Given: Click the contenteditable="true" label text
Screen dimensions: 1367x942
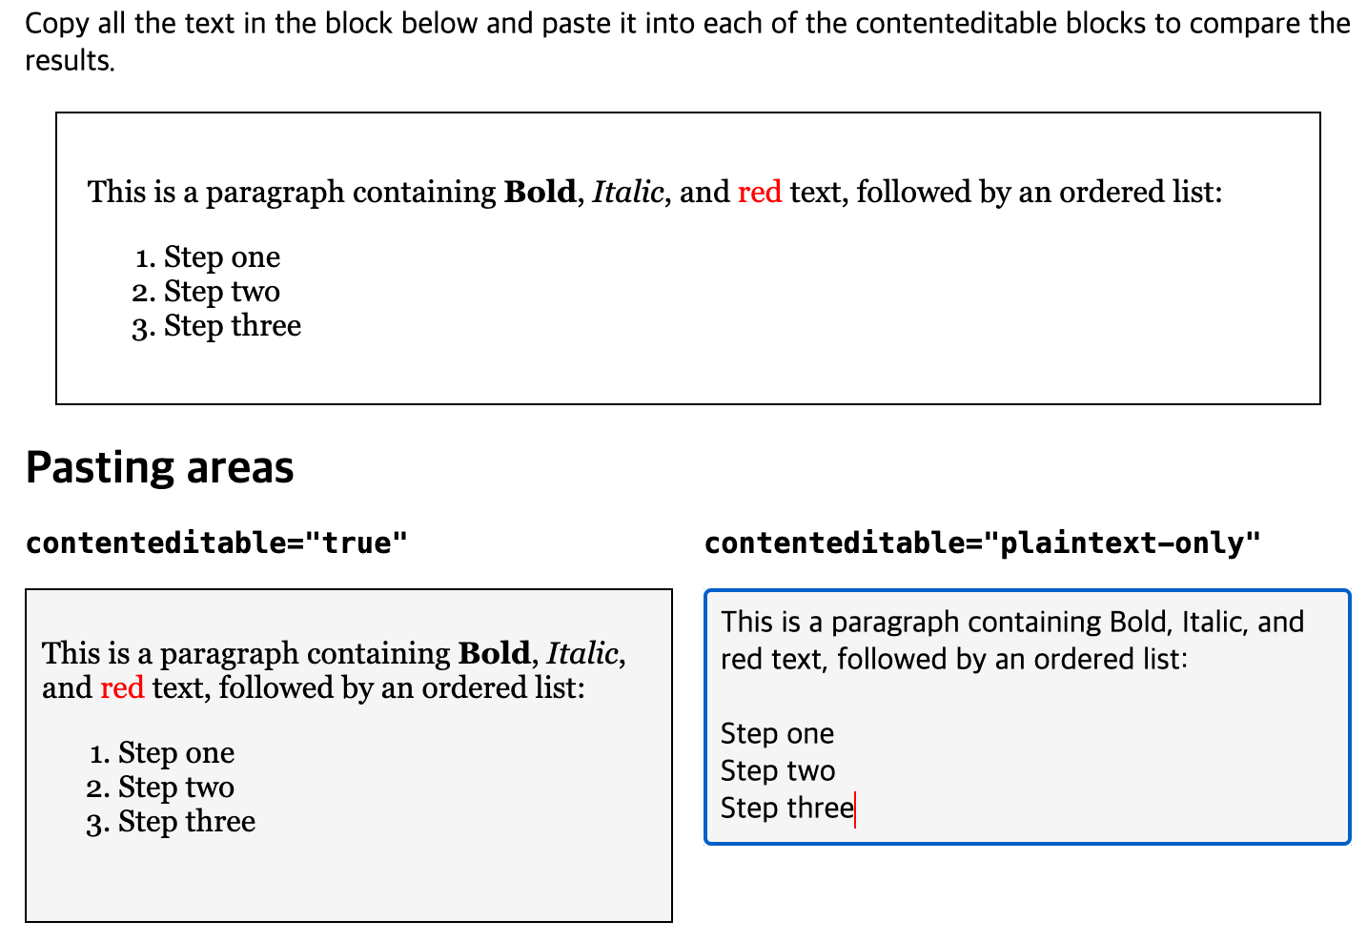Looking at the screenshot, I should tap(216, 542).
